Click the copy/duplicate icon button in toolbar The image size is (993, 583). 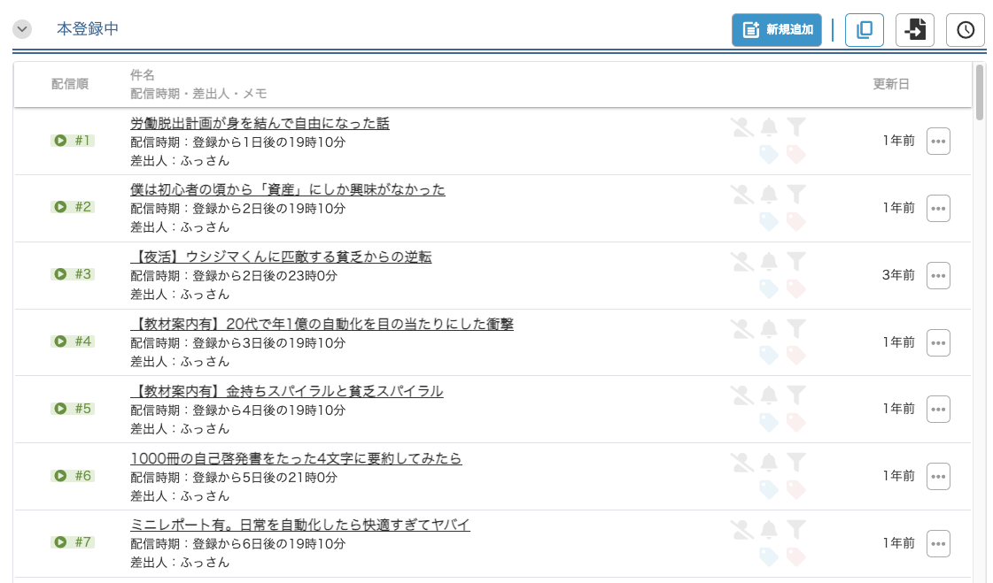point(865,29)
